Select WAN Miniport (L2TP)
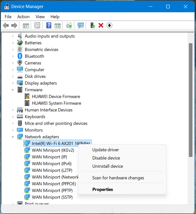 (52, 170)
